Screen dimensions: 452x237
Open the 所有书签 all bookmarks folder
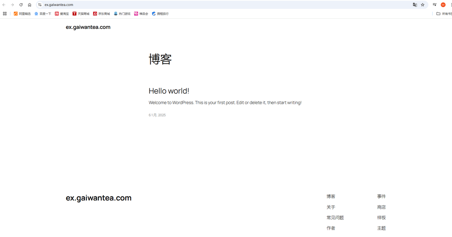coord(444,14)
